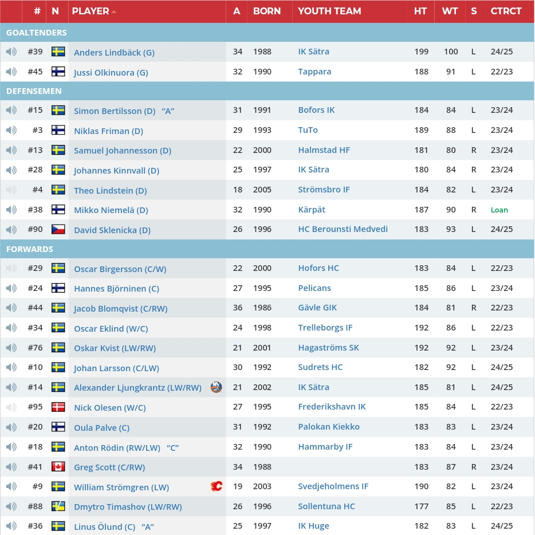The image size is (535, 535).
Task: Sort table by BORN column
Action: [x=267, y=11]
